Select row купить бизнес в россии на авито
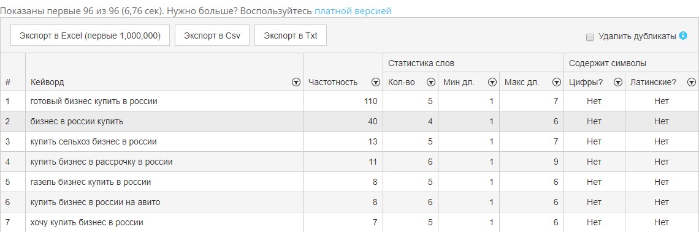699x232 pixels. (x=349, y=203)
